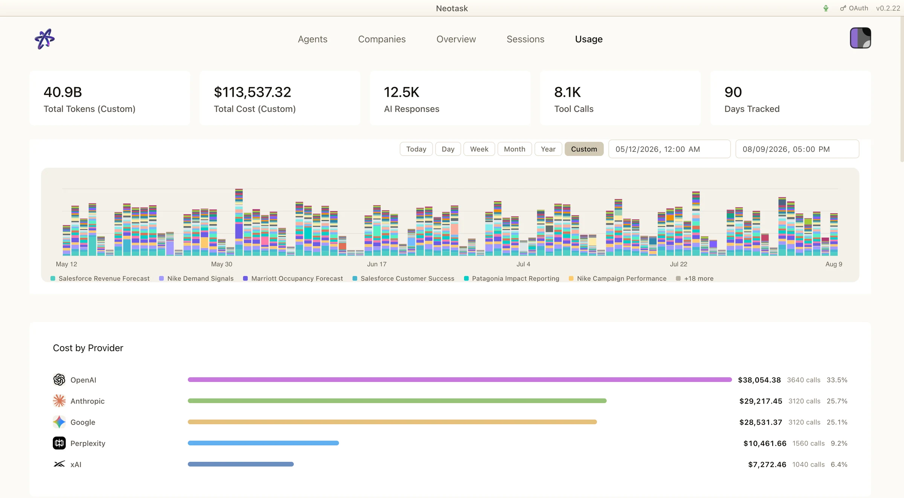
Task: Click the green microphone icon
Action: coord(826,8)
